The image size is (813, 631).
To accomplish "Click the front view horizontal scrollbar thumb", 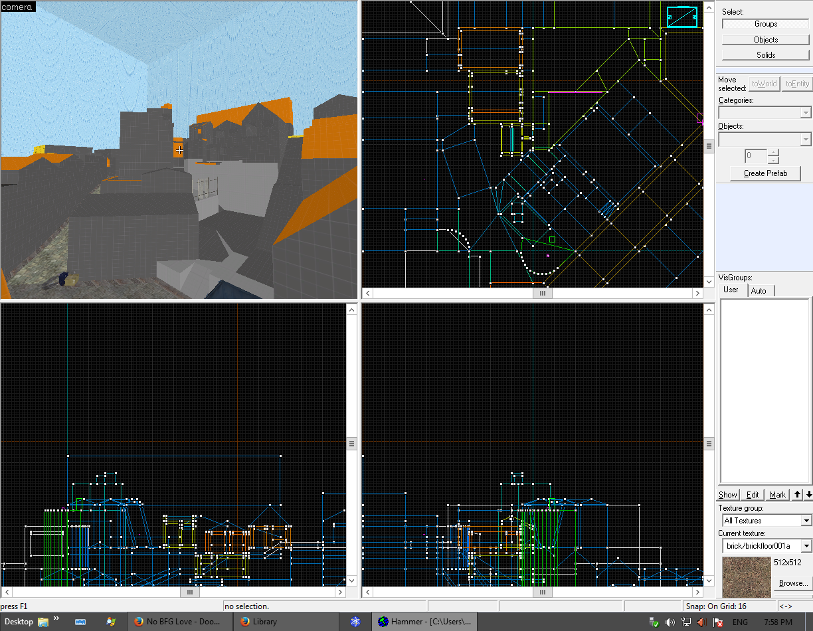I will 189,592.
